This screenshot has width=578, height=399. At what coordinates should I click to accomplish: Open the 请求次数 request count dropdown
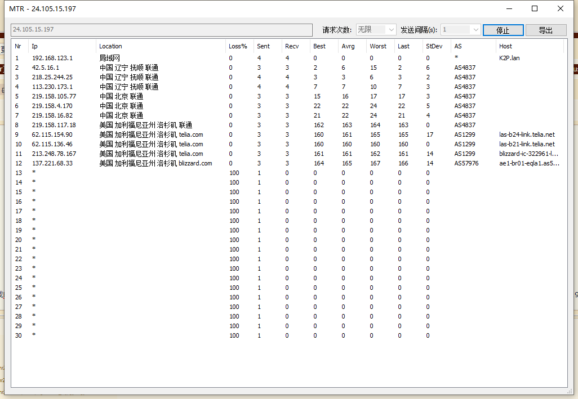pyautogui.click(x=376, y=30)
